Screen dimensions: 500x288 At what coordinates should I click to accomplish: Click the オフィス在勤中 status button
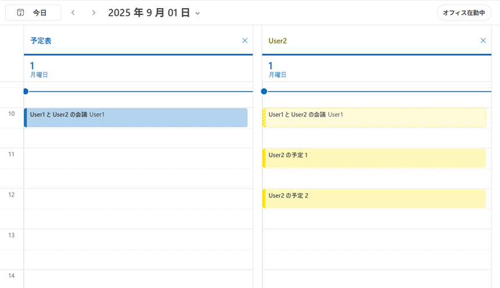coord(464,13)
